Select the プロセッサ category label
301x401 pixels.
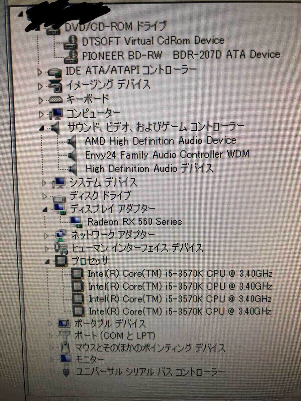pyautogui.click(x=90, y=261)
